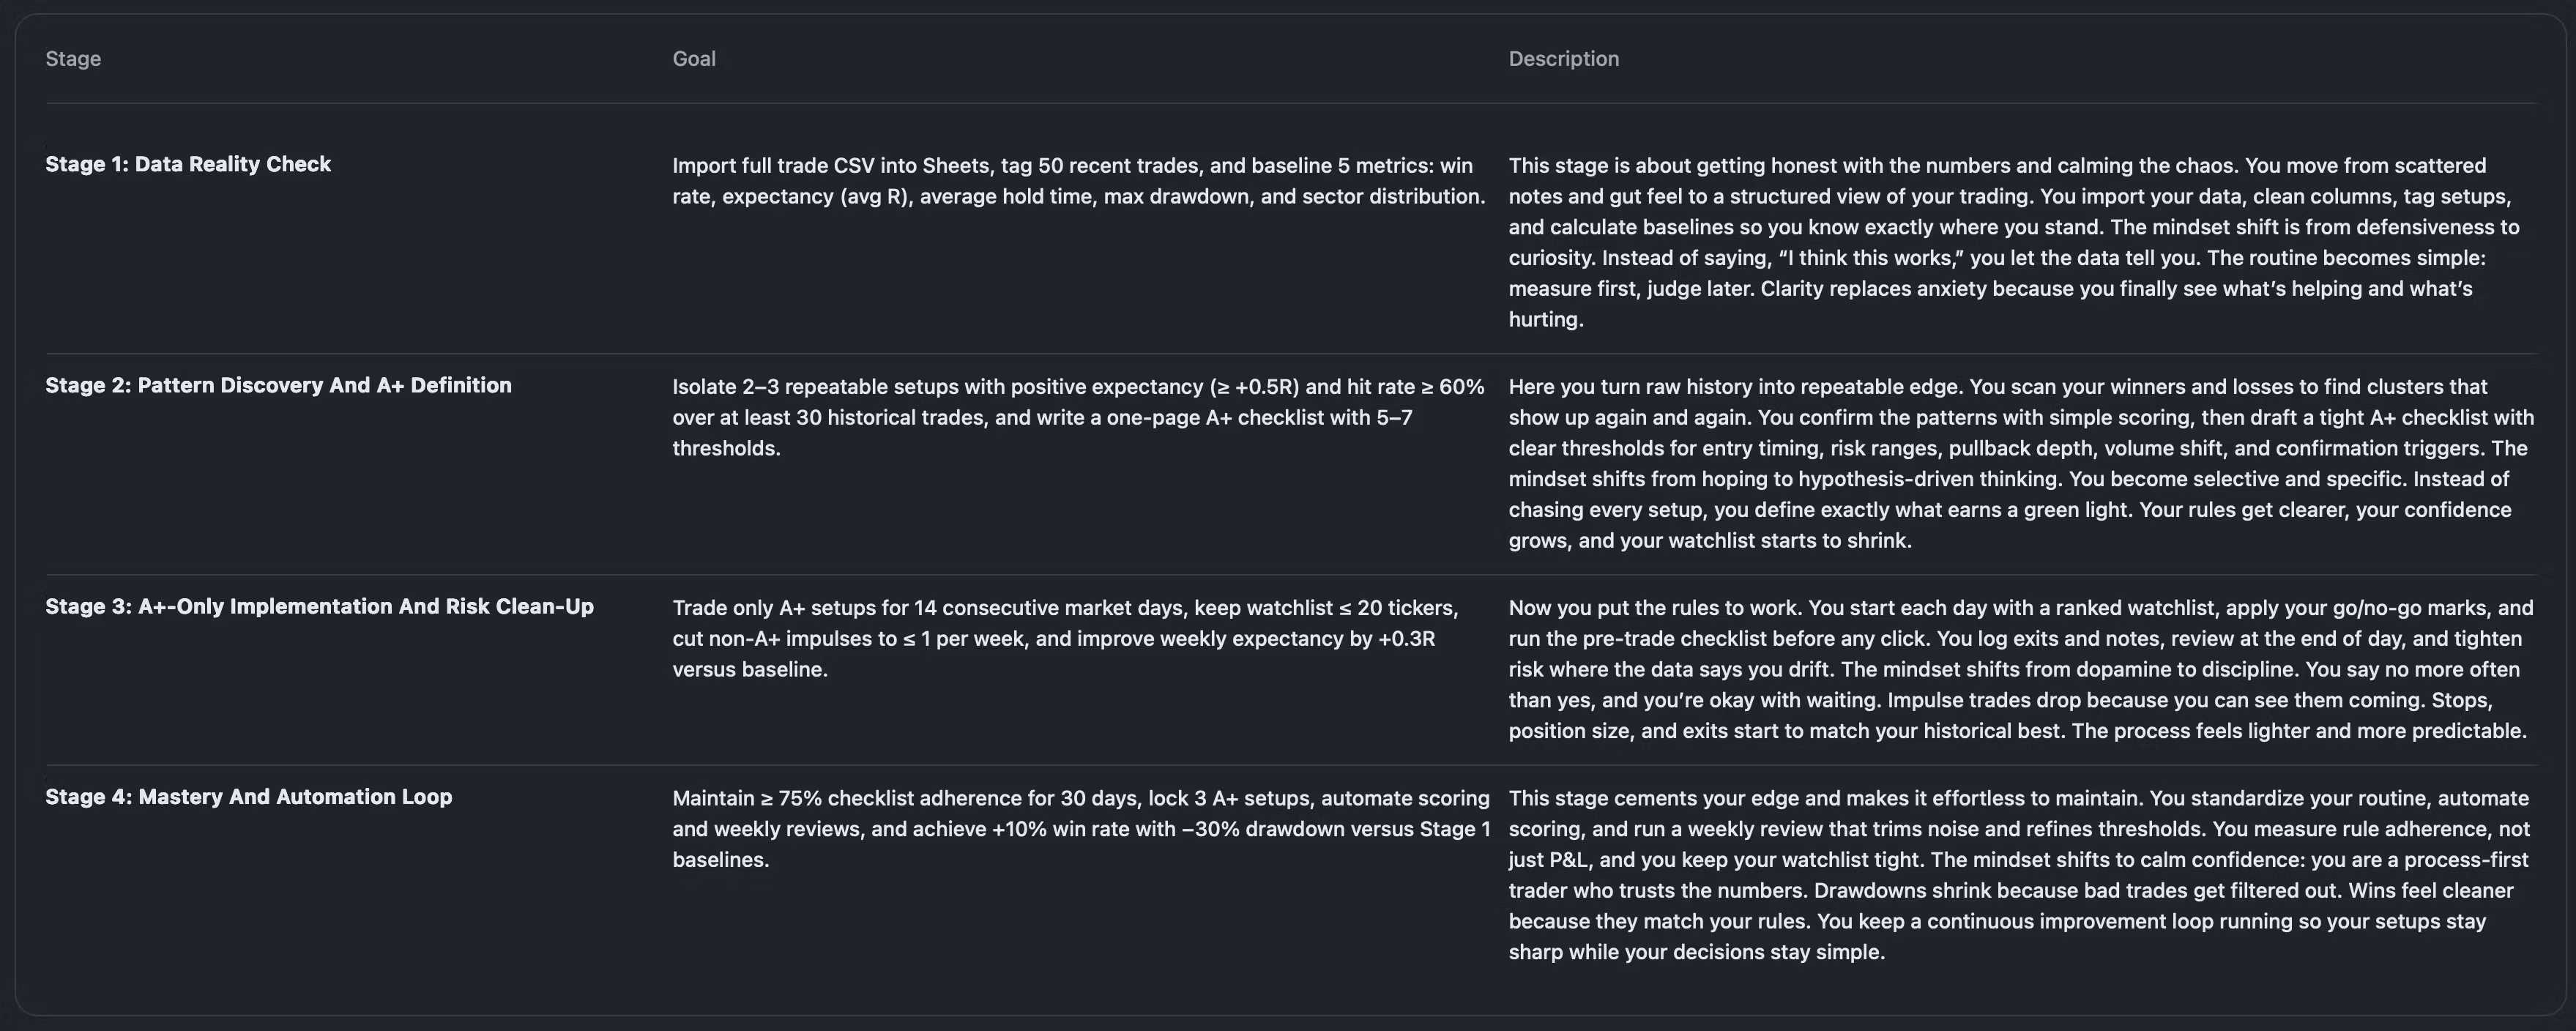
Task: Click the Description column header
Action: click(1563, 59)
